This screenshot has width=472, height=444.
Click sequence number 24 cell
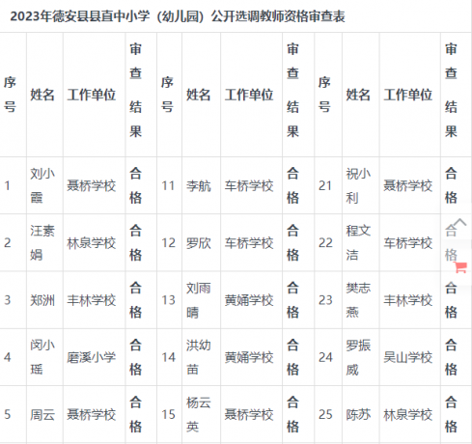click(x=325, y=357)
